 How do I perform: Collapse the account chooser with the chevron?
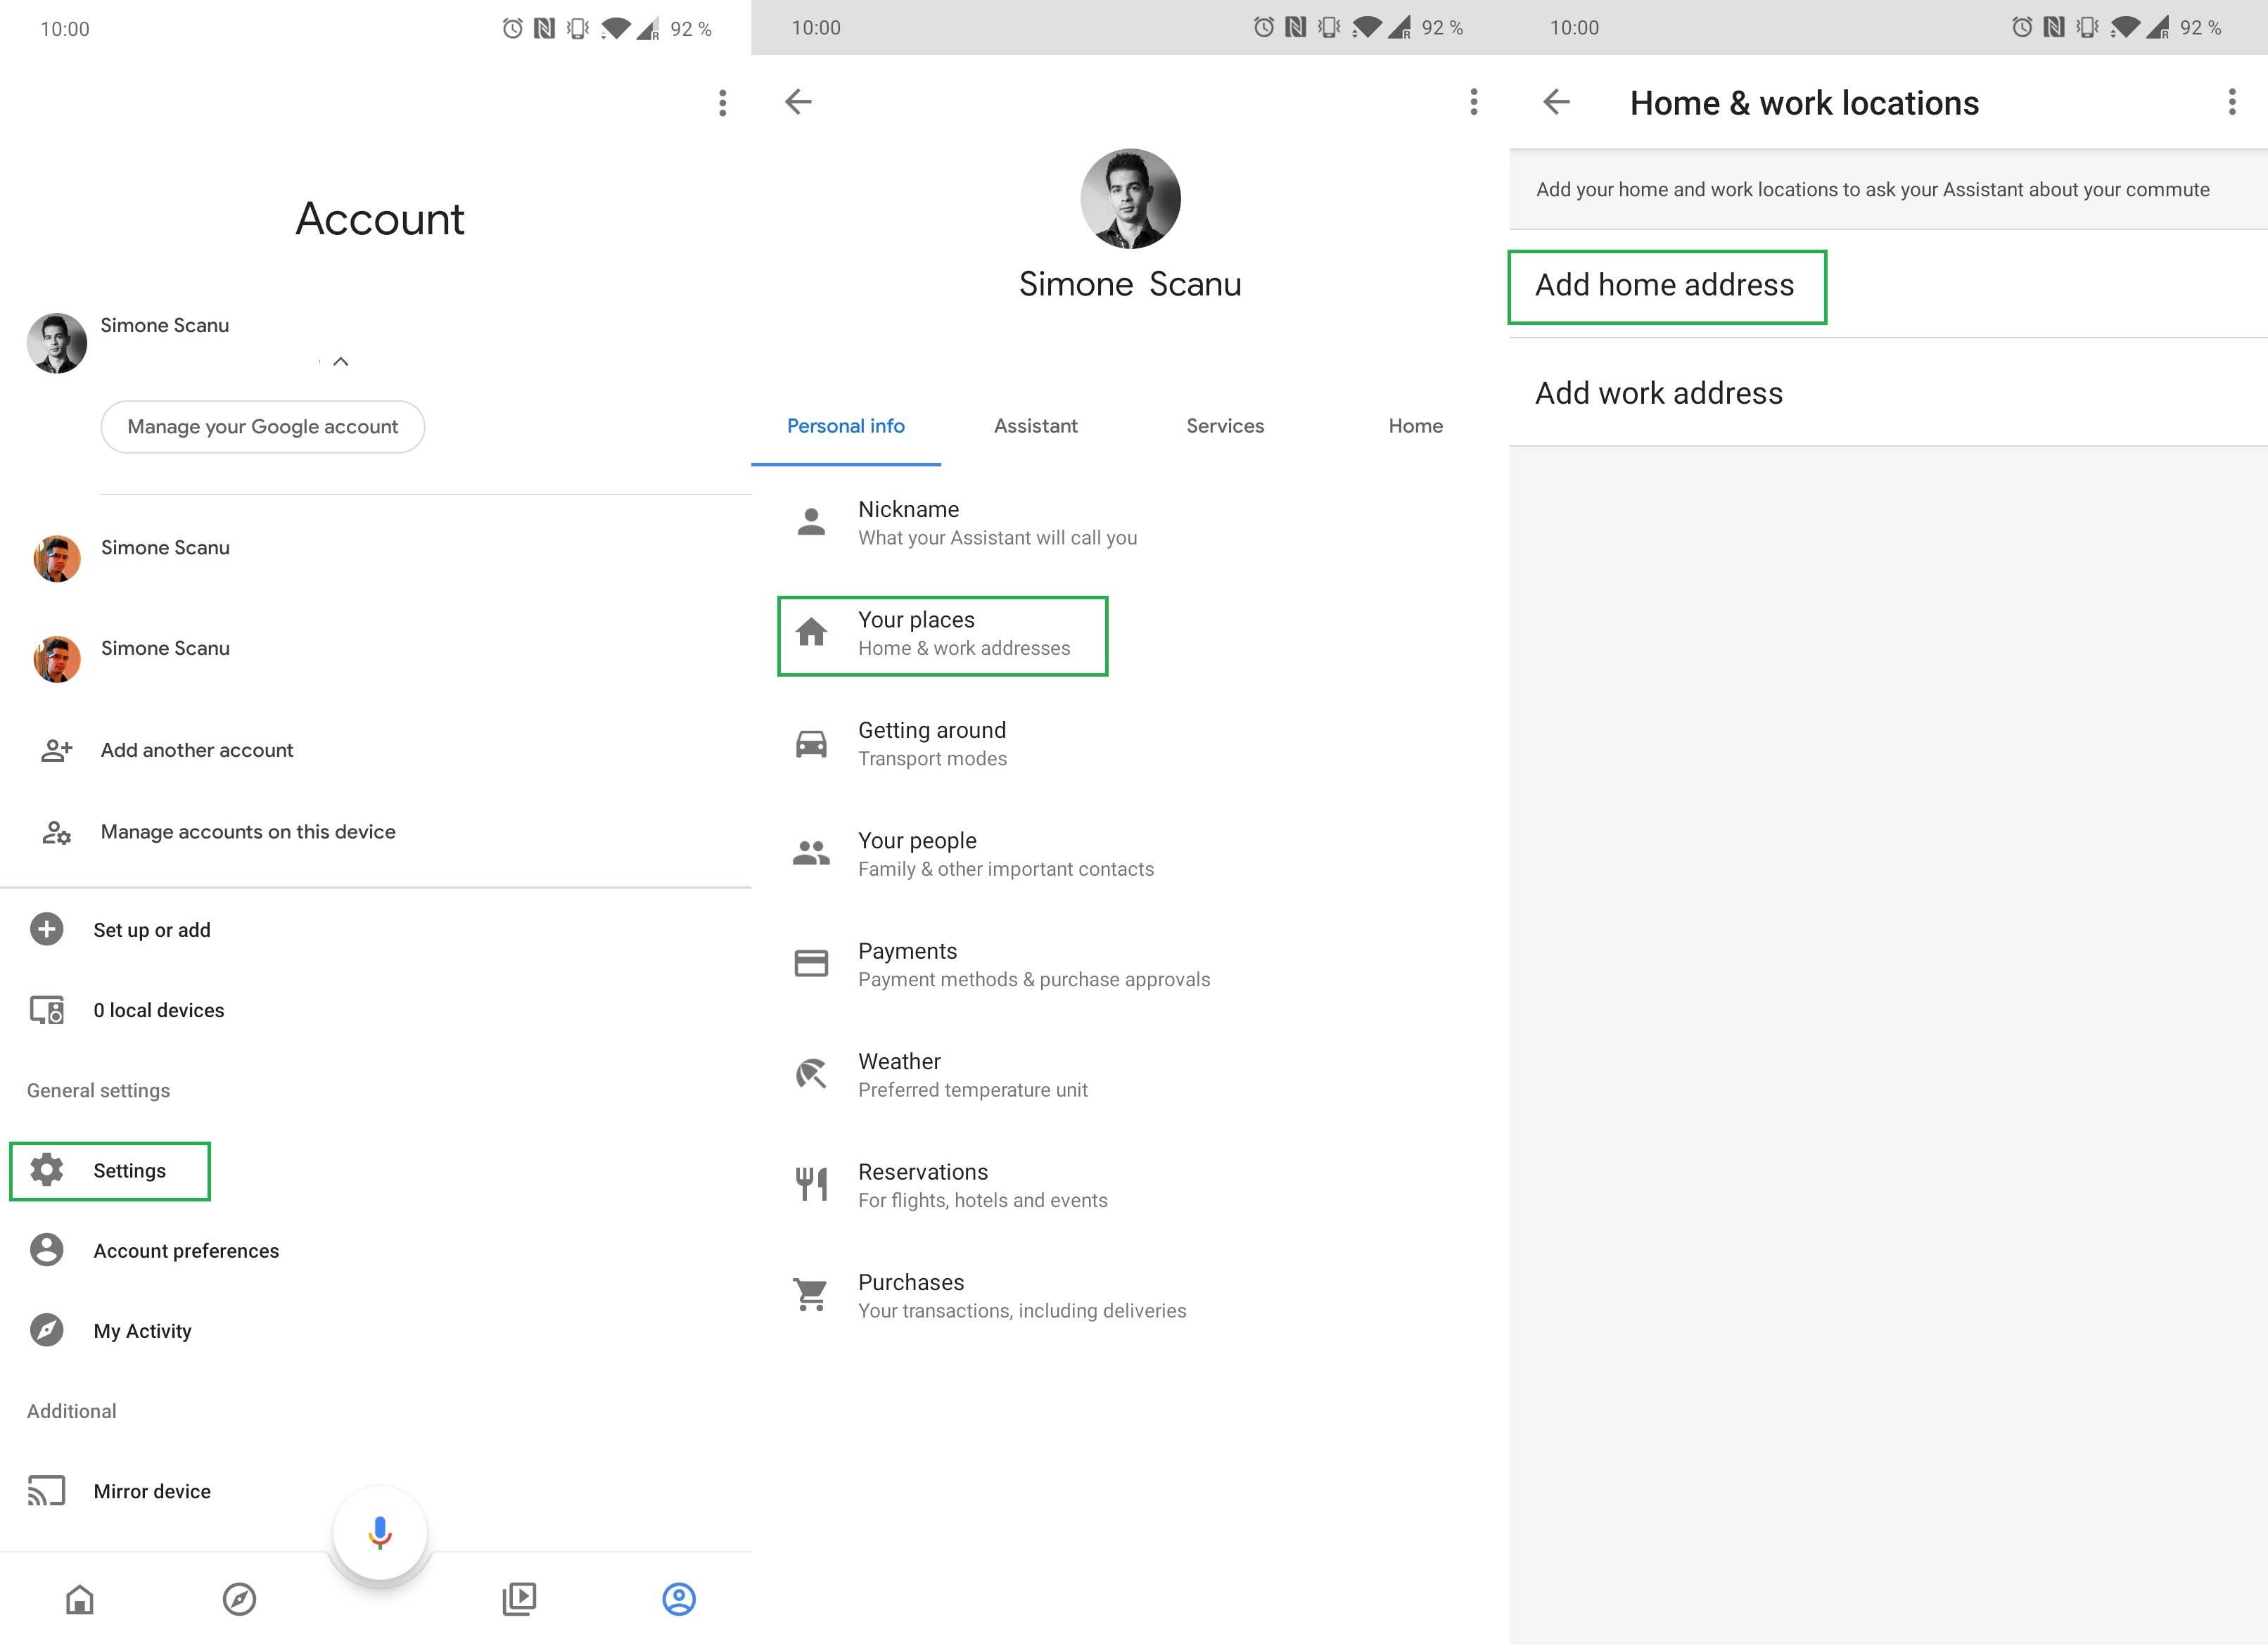tap(340, 362)
